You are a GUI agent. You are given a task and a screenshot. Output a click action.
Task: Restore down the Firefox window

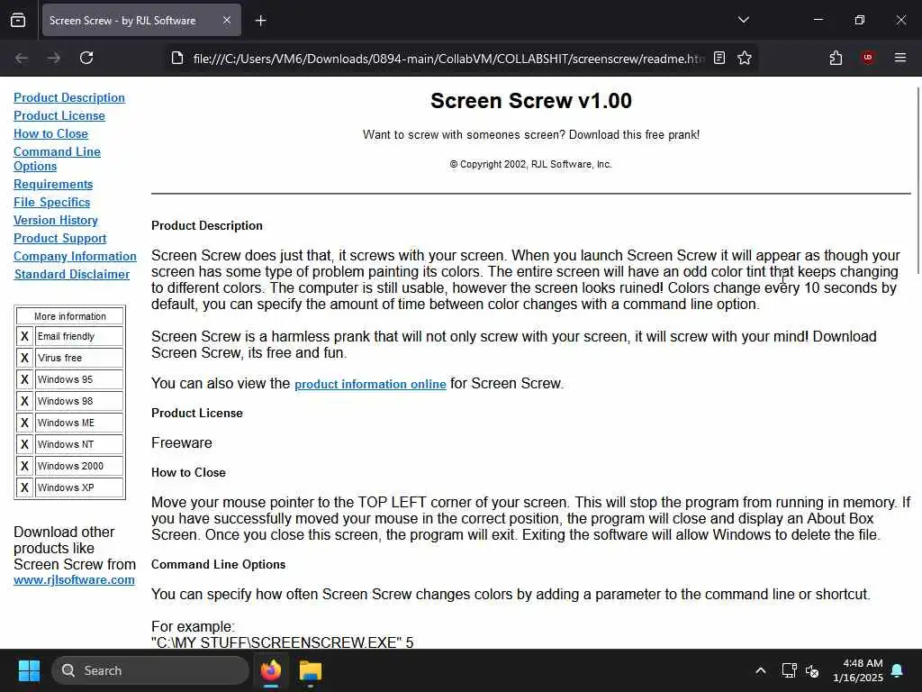click(x=859, y=20)
